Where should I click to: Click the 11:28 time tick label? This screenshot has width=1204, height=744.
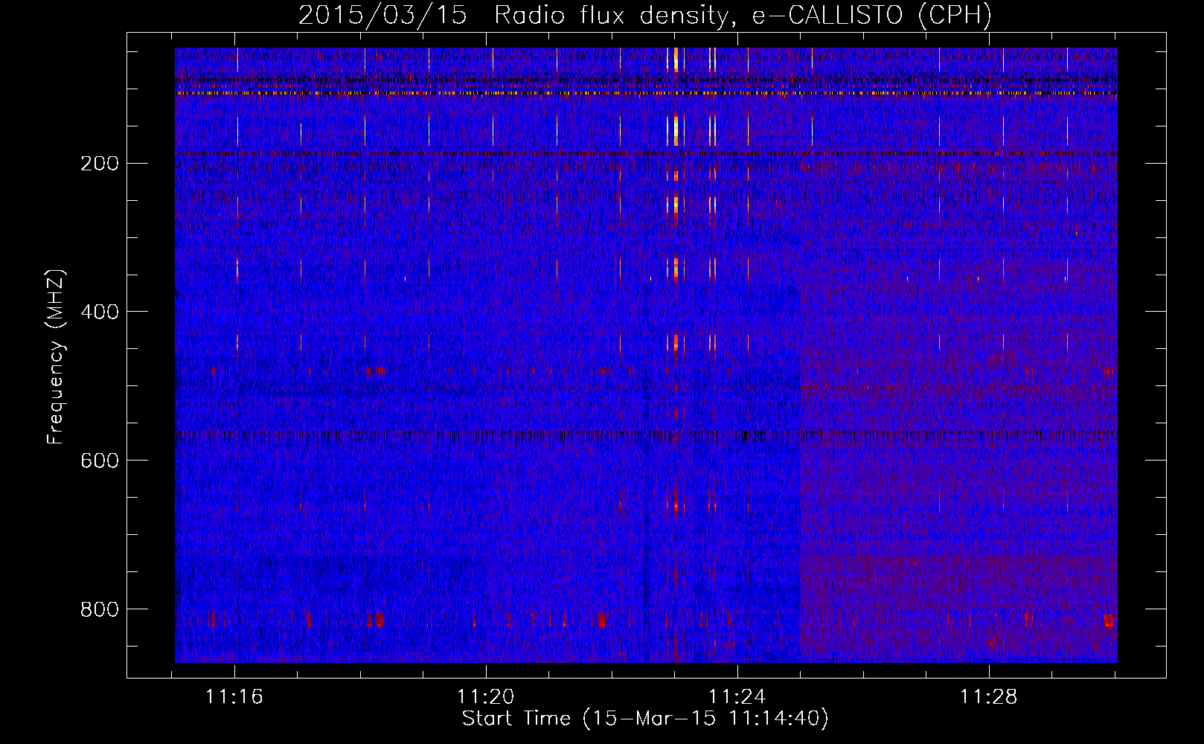coord(989,697)
